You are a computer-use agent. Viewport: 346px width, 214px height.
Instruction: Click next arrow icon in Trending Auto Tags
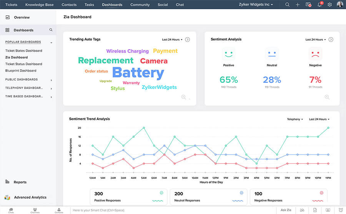[187, 40]
